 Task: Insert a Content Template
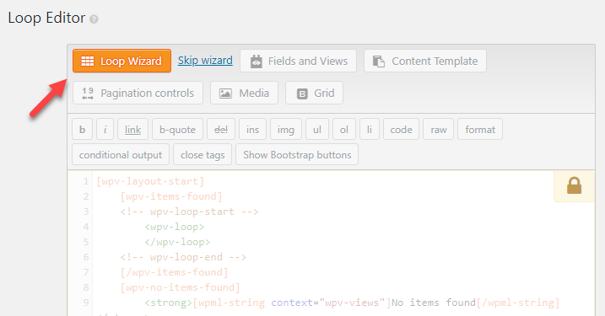[425, 61]
